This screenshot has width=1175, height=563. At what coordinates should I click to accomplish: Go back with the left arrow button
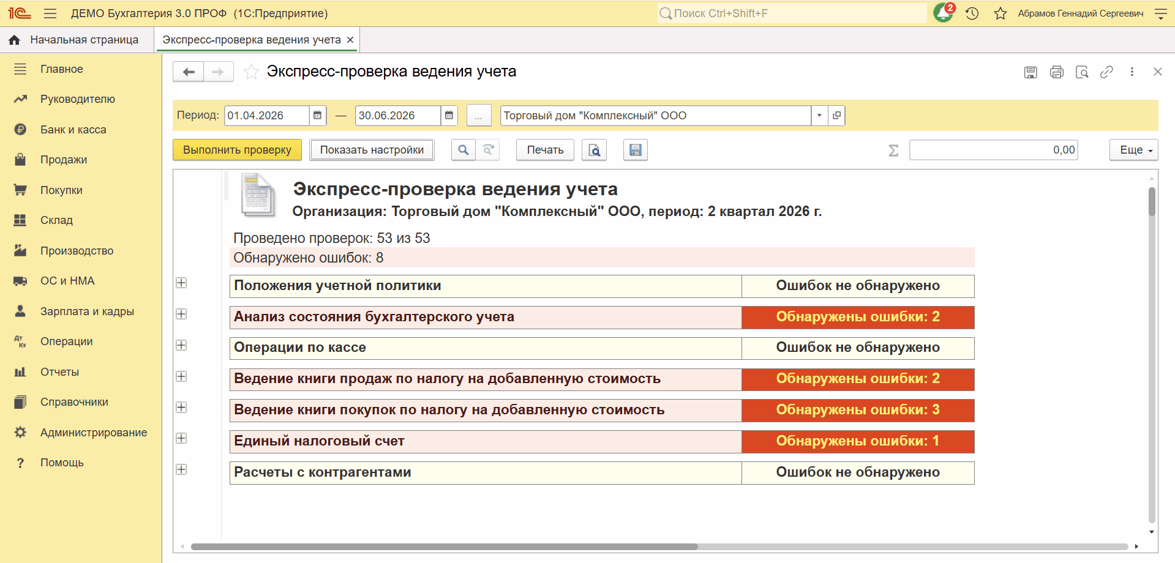point(189,72)
